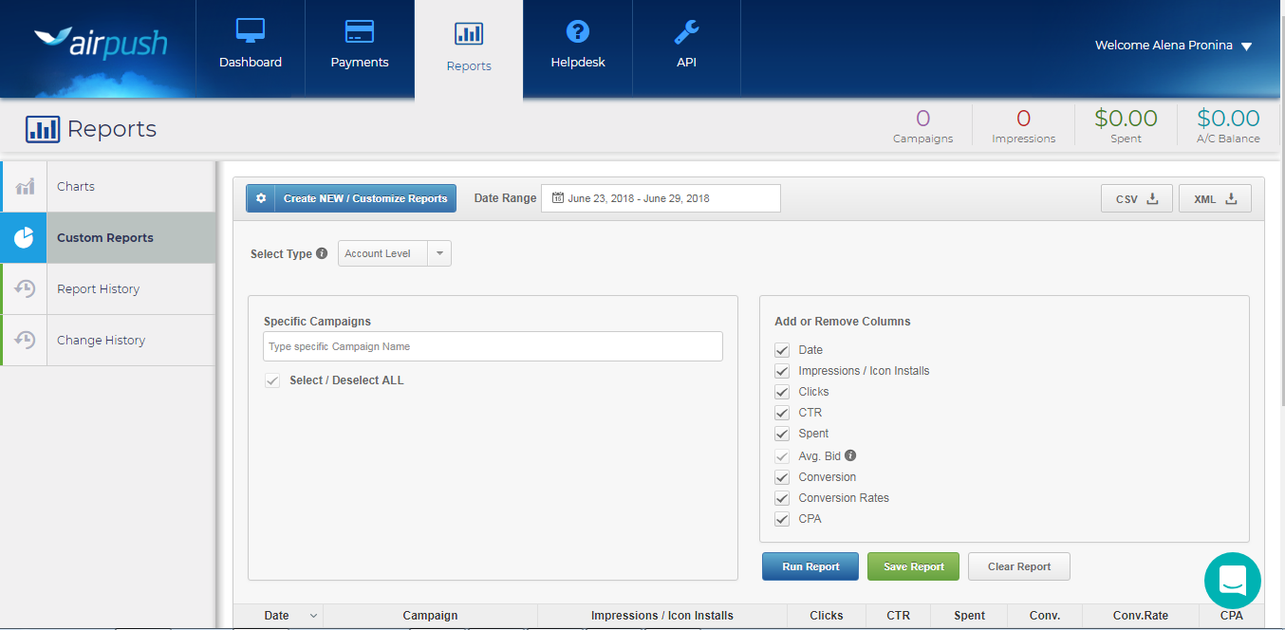Click the Impressions / Icon Installs table header
1285x630 pixels.
[x=662, y=616]
